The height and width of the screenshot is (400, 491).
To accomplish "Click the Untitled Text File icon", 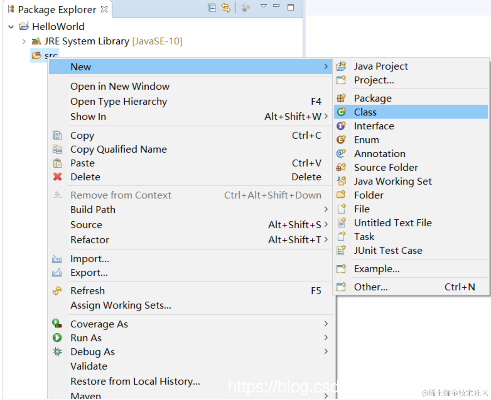I will point(341,222).
